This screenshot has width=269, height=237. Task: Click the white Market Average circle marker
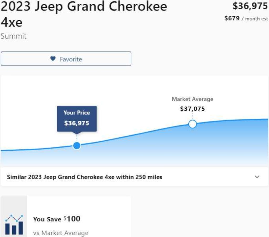[193, 124]
